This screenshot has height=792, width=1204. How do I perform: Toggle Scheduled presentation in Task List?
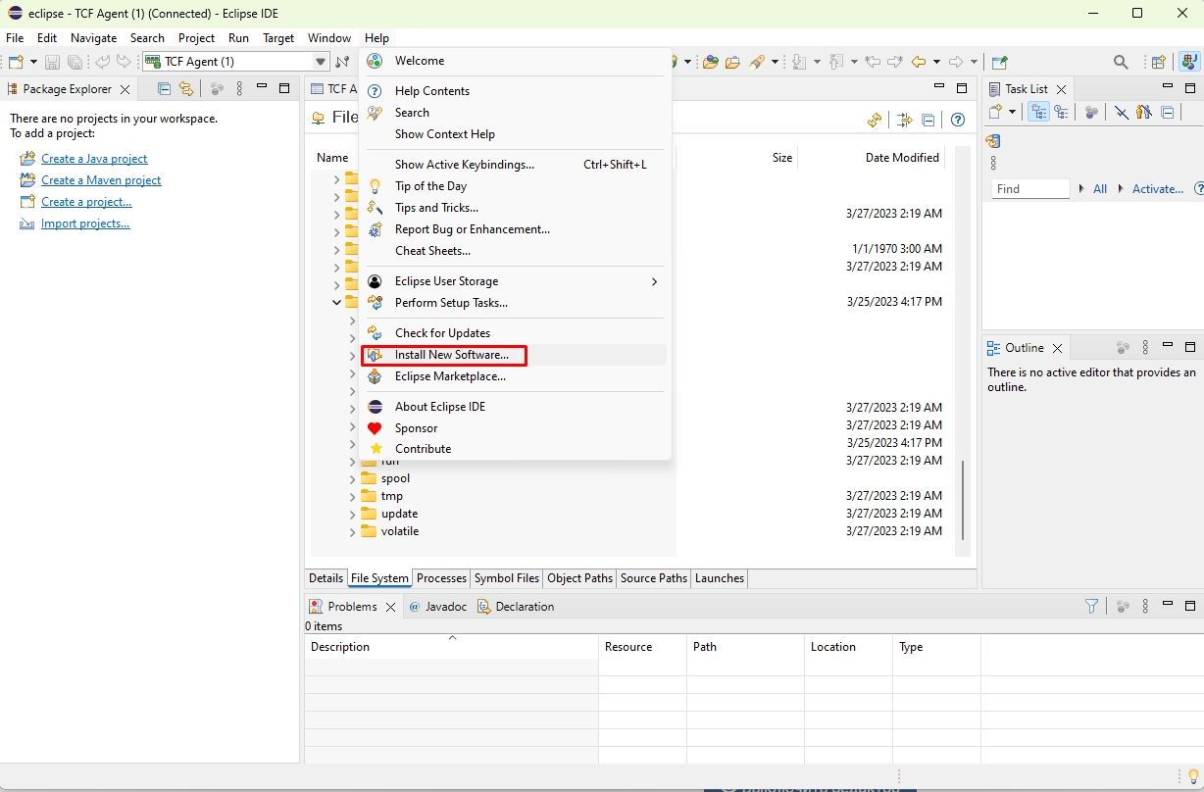click(1061, 113)
